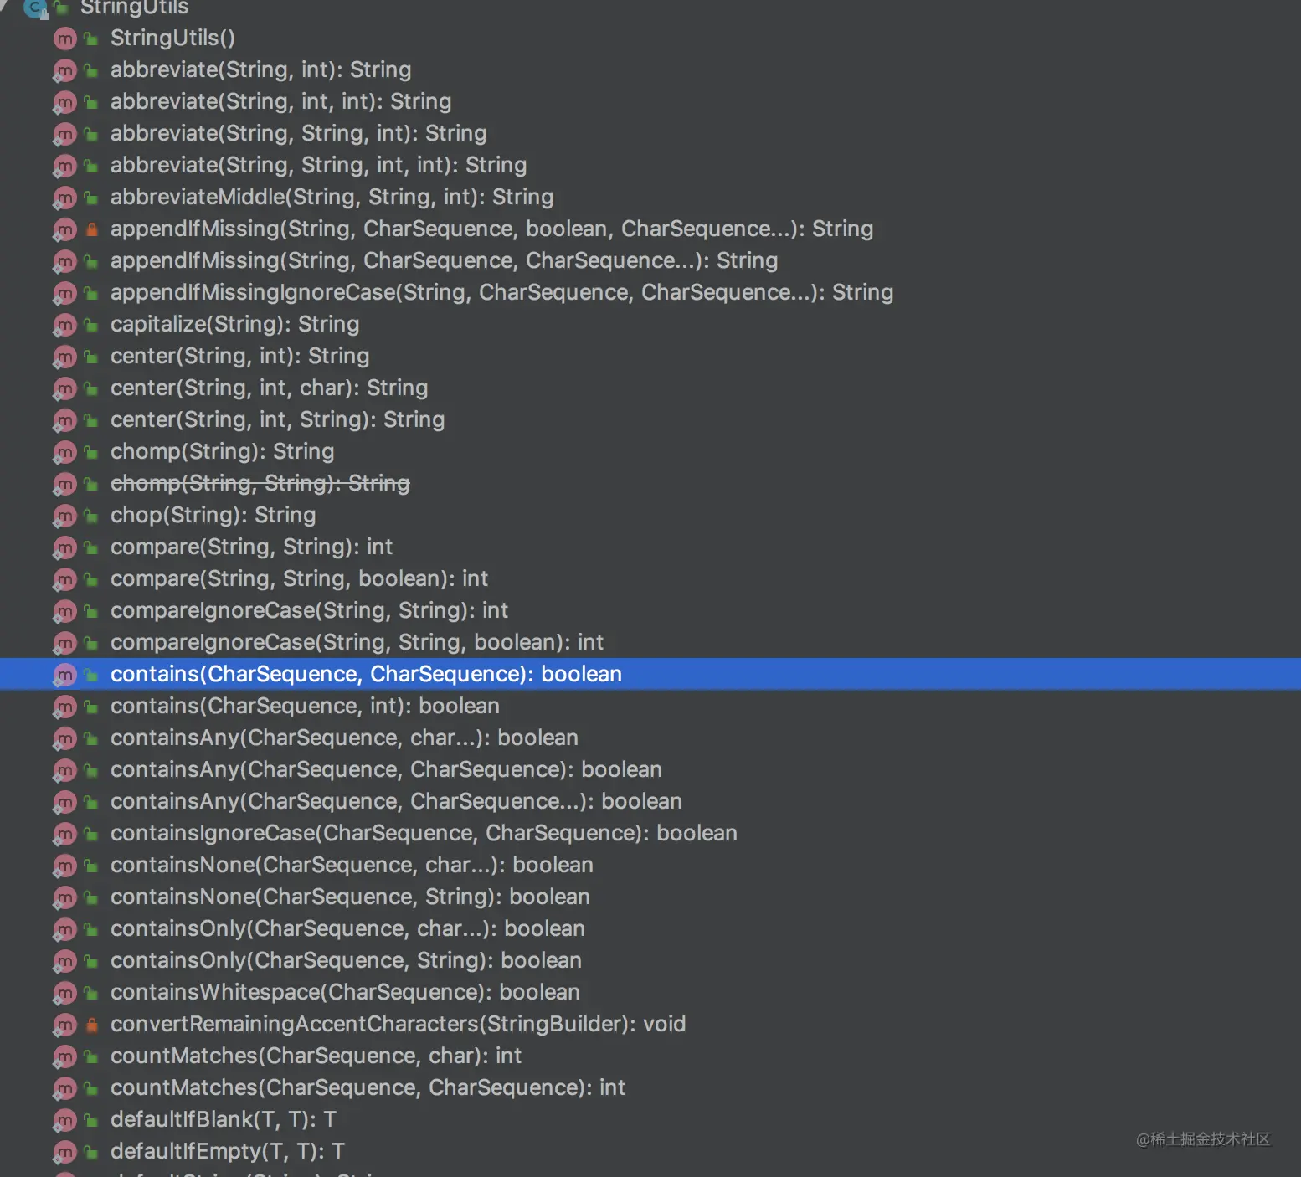The height and width of the screenshot is (1177, 1301).
Task: Select containsOnly(CharSequence, String): boolean
Action: [x=346, y=960]
